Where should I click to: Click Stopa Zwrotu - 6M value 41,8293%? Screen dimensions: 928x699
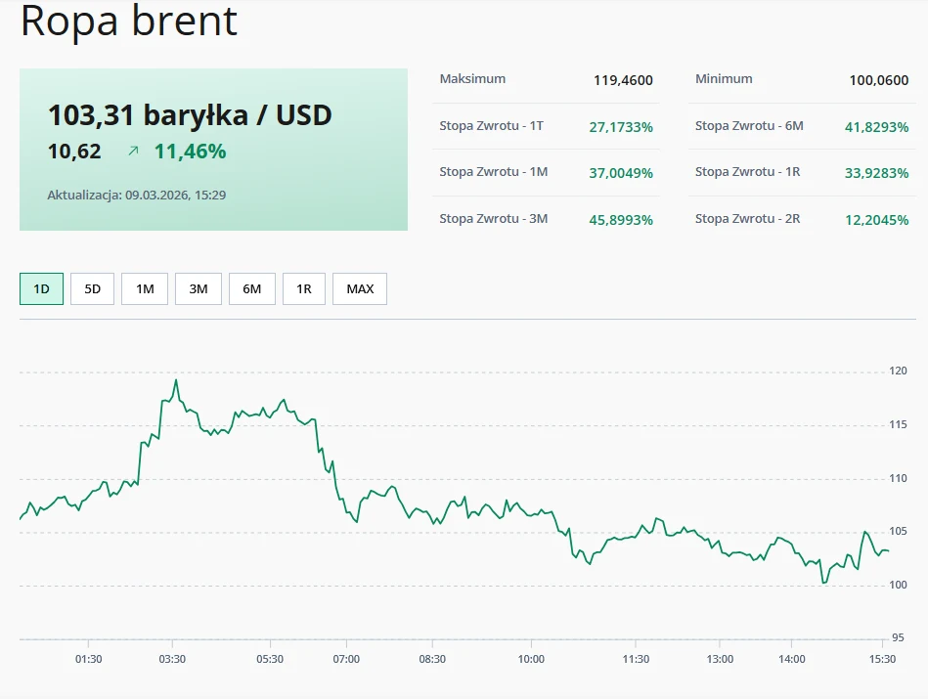876,126
